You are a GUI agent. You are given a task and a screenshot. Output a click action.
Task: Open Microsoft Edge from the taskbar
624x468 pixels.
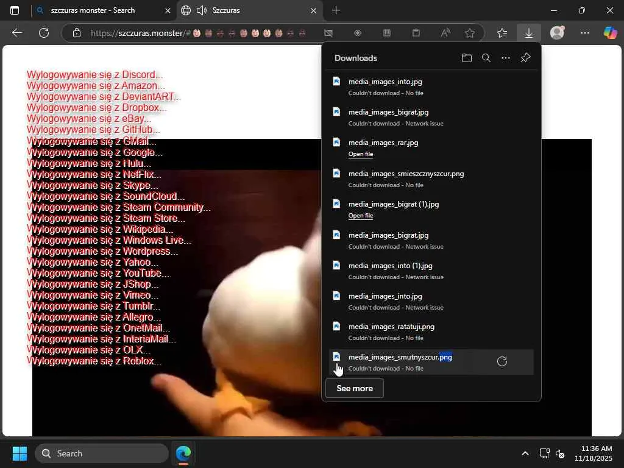[183, 453]
